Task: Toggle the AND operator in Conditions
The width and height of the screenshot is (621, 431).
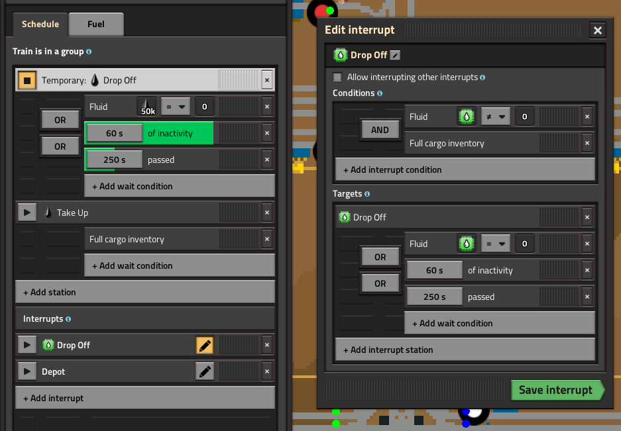Action: pyautogui.click(x=380, y=130)
